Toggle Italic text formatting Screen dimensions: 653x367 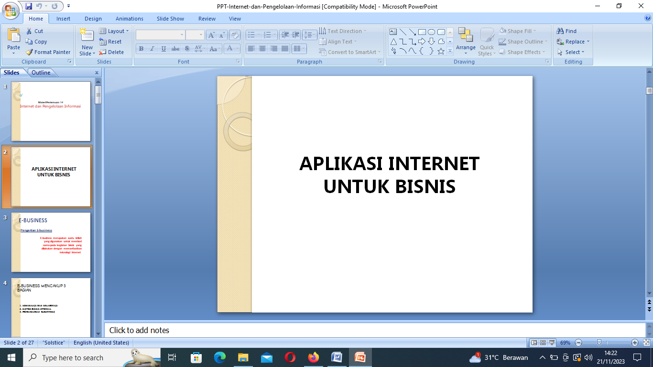click(x=152, y=49)
